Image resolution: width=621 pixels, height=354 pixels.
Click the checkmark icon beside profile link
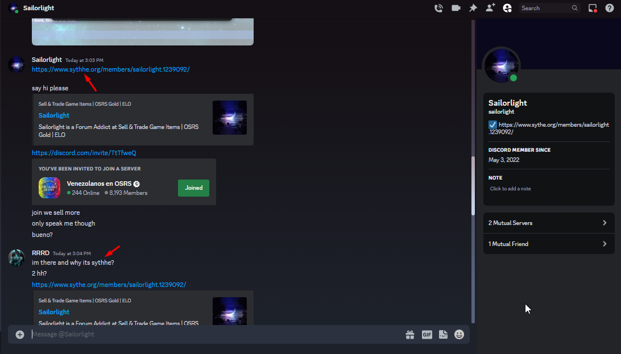click(492, 124)
